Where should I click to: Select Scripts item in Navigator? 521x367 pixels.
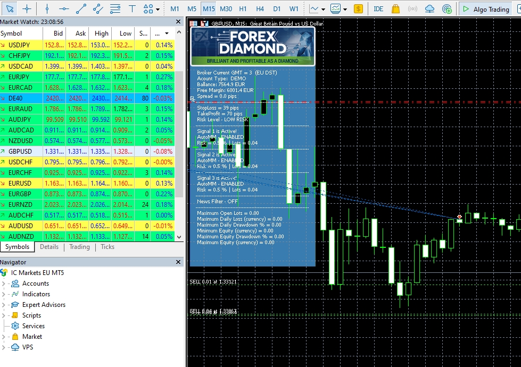(x=31, y=315)
